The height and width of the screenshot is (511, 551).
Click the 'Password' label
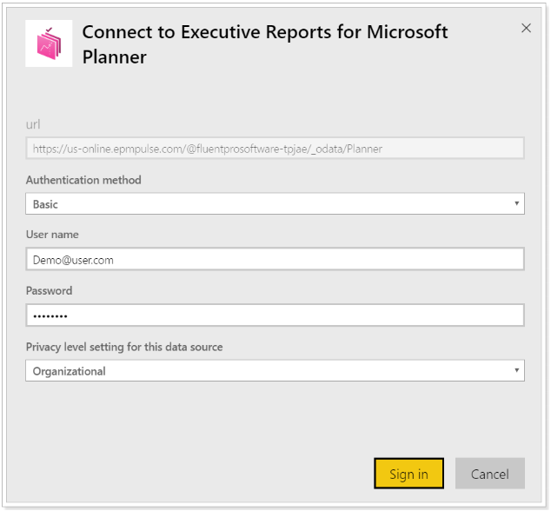[x=50, y=290]
